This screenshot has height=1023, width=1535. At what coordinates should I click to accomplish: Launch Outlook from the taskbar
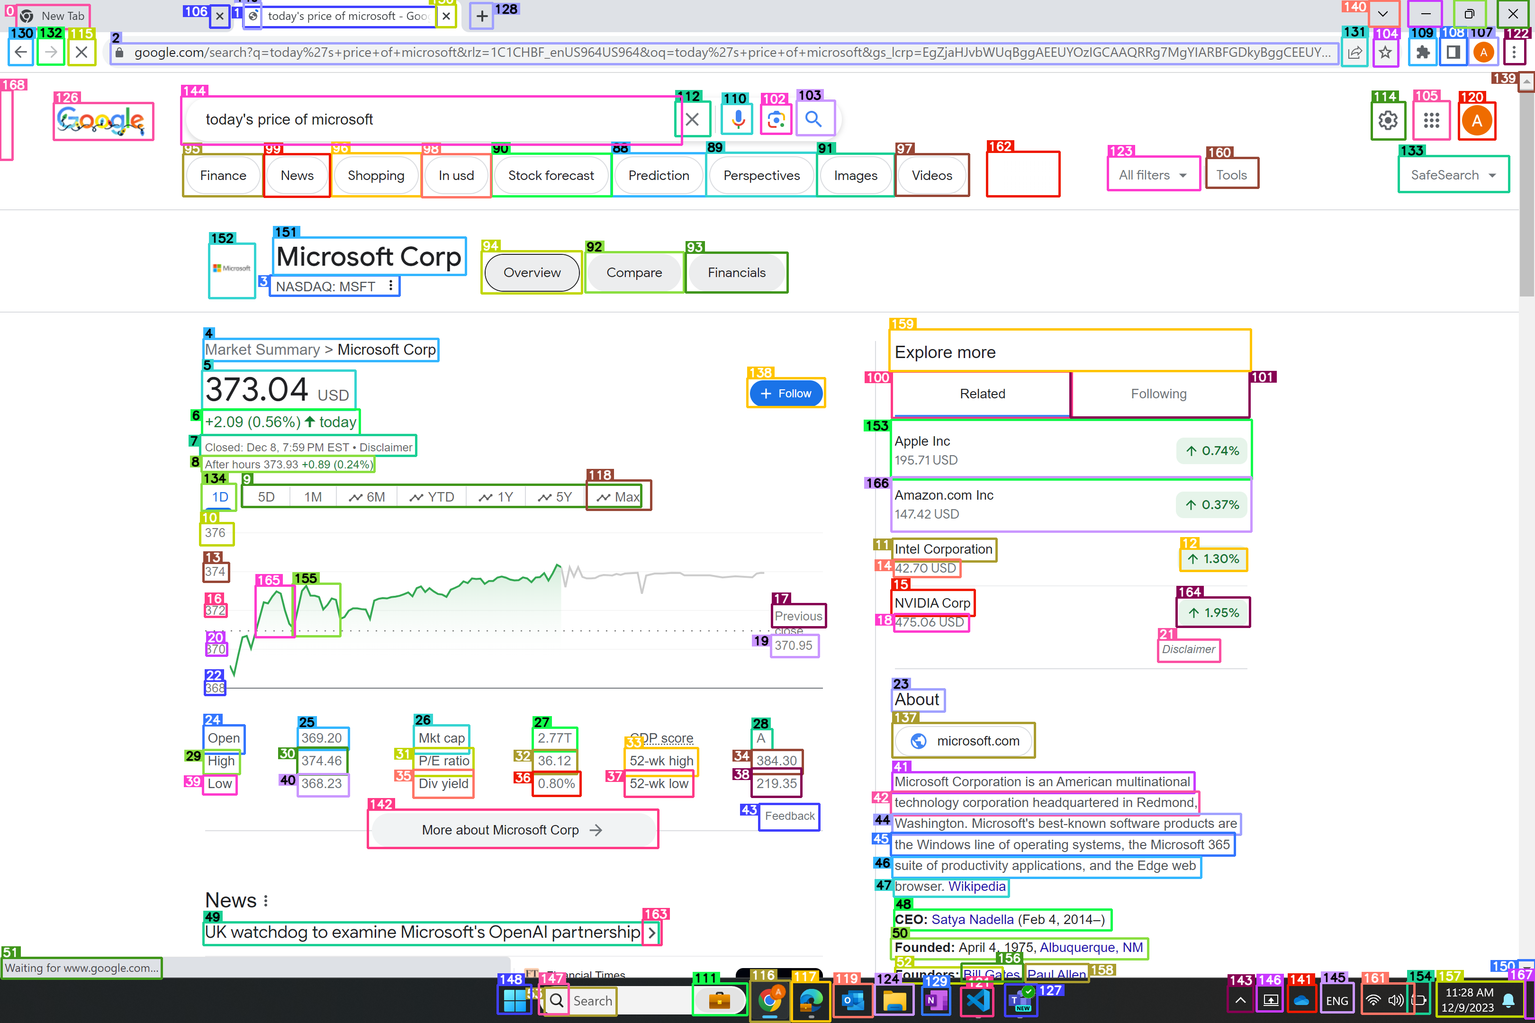point(852,1001)
